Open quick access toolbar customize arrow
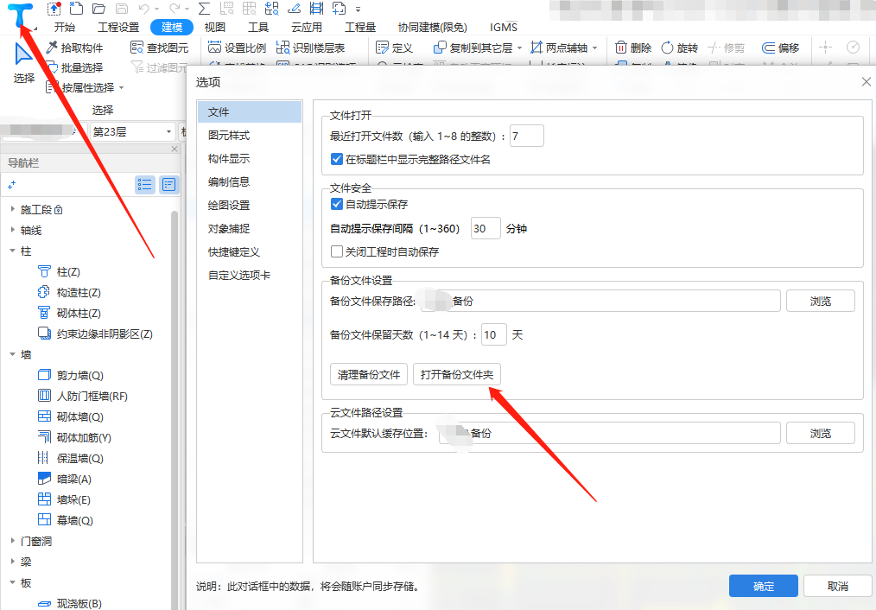 tap(359, 9)
